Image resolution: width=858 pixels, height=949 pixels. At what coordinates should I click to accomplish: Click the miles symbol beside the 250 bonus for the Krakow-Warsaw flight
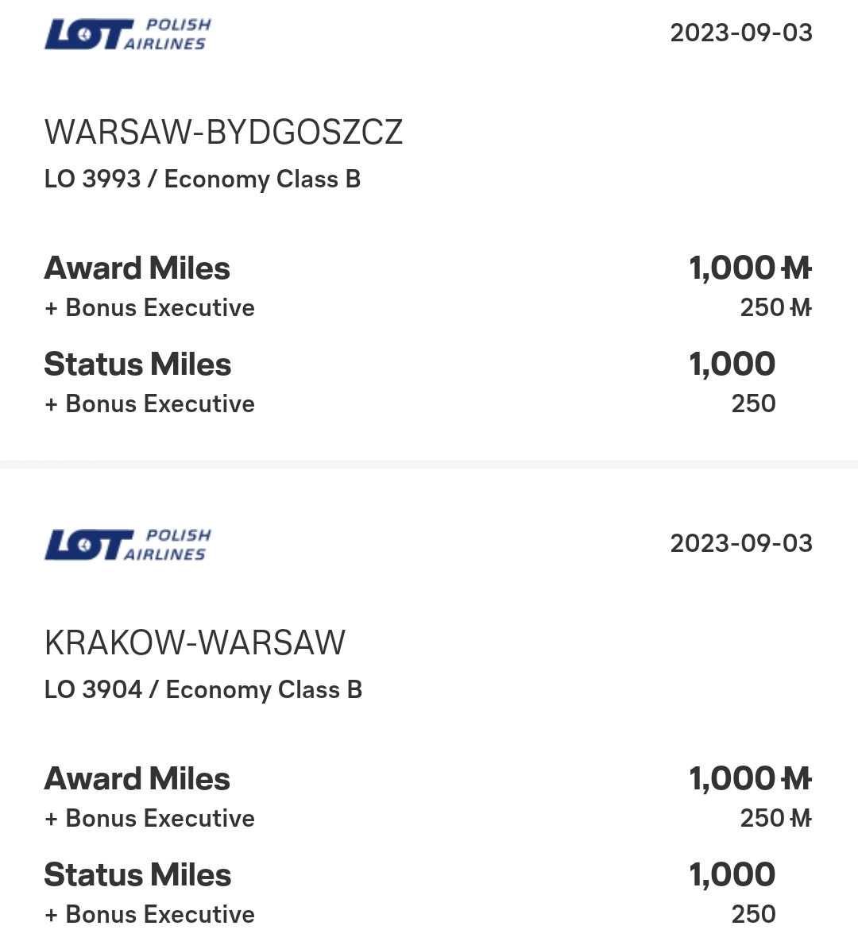click(x=801, y=818)
